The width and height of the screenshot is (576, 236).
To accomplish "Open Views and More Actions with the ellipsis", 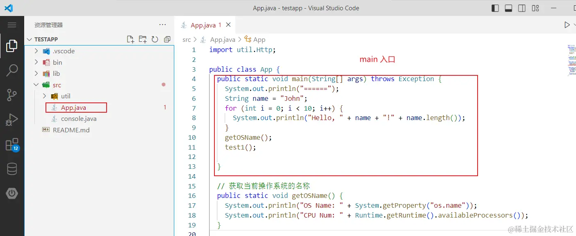I will click(162, 25).
